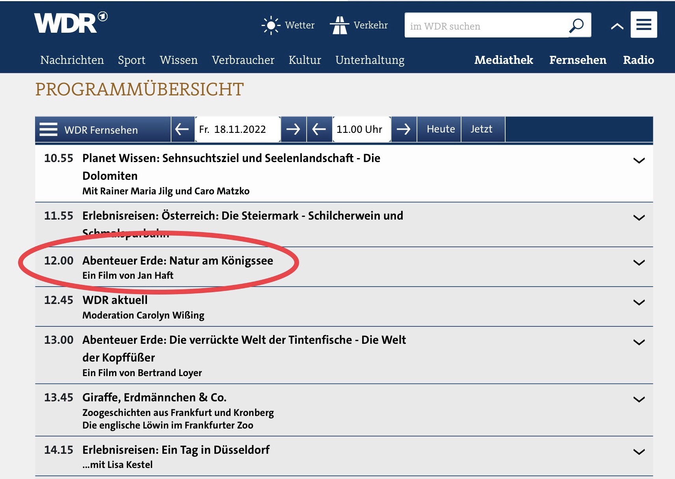Open Nachrichten section

pos(72,60)
